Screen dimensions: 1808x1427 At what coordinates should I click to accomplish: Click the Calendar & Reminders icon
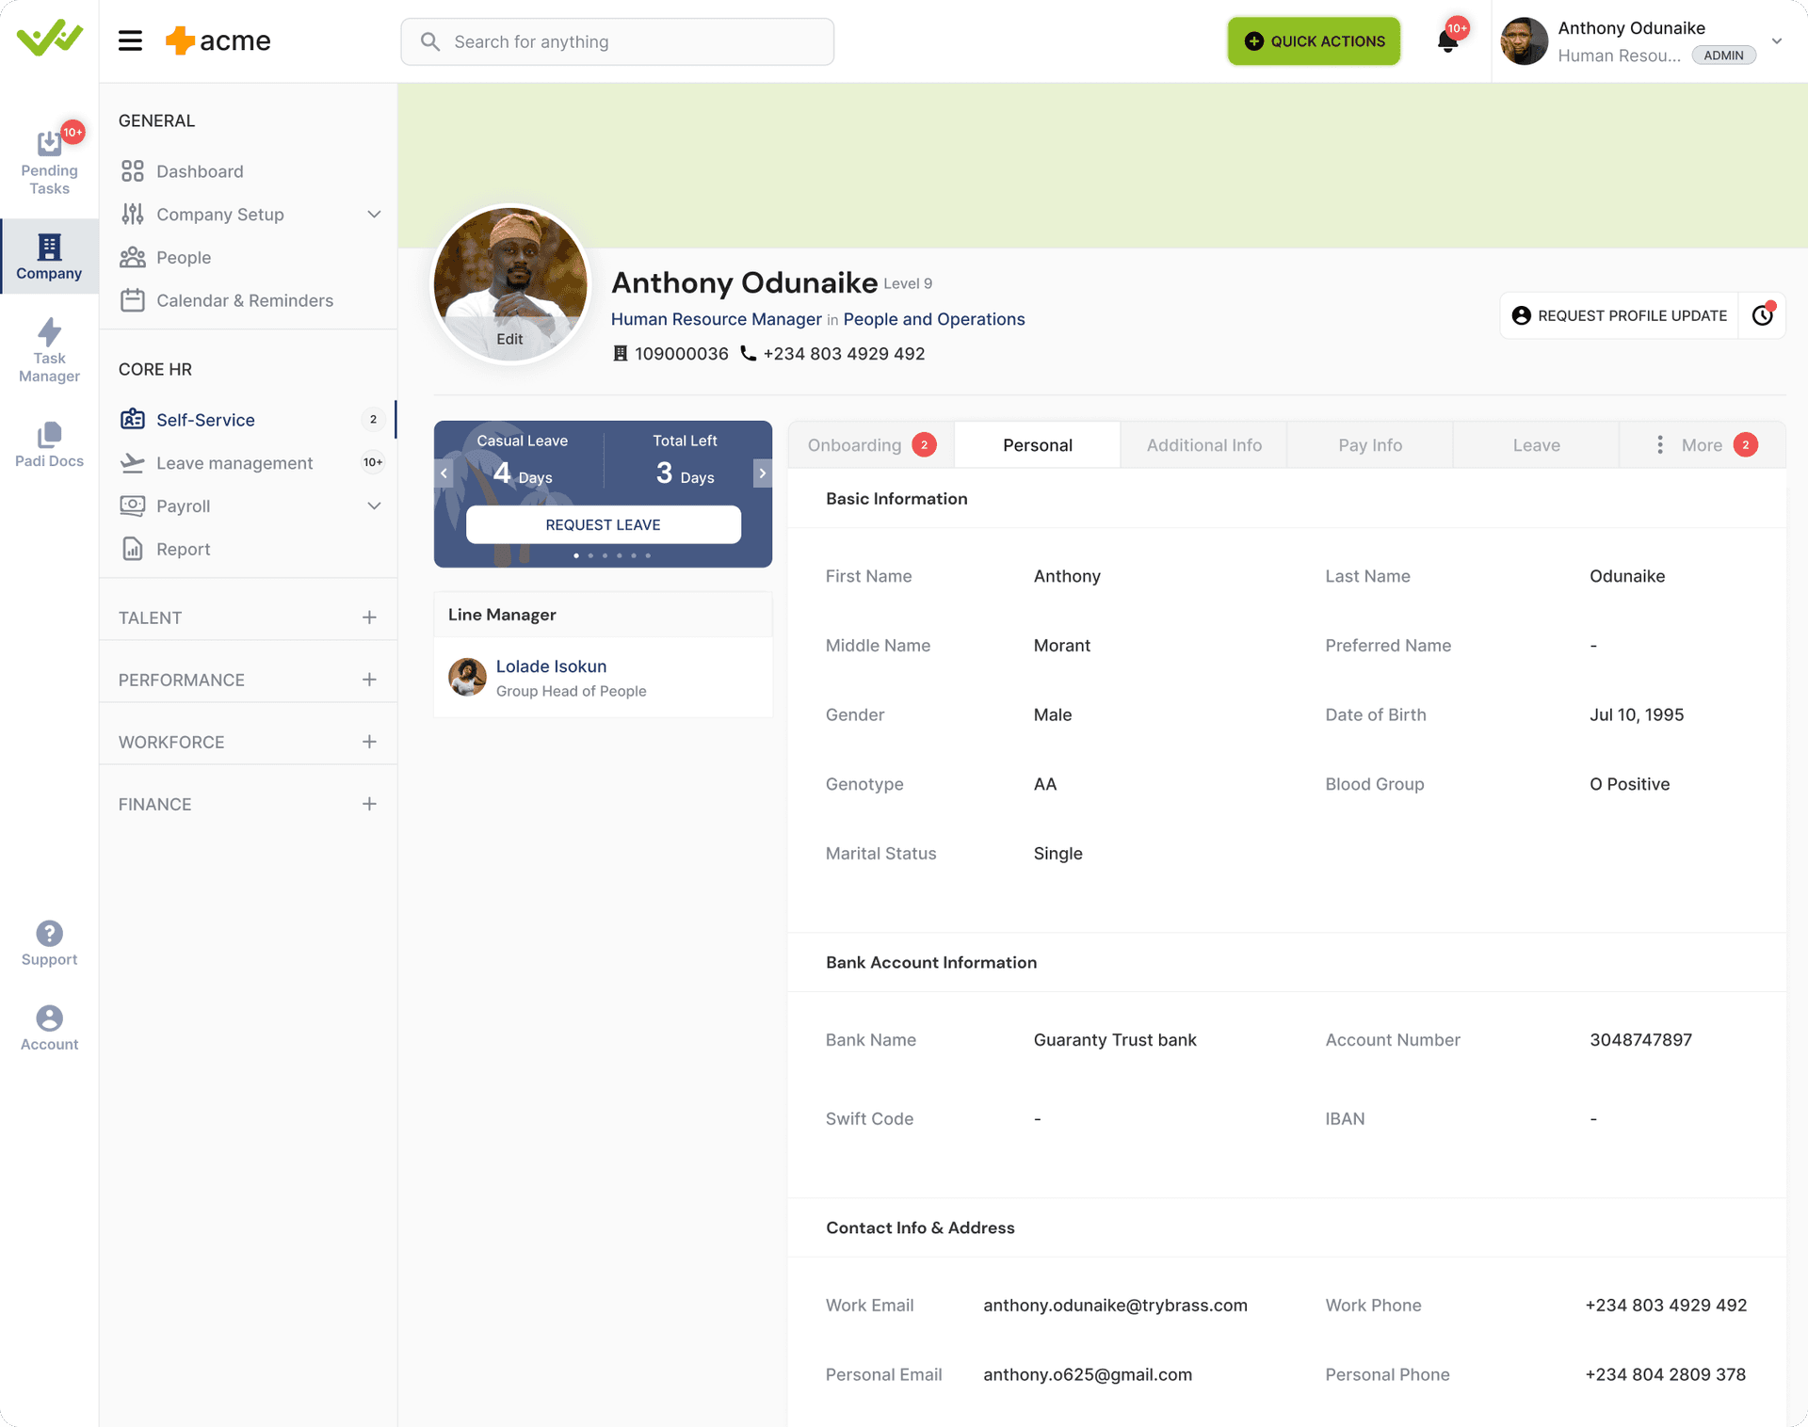pyautogui.click(x=133, y=300)
